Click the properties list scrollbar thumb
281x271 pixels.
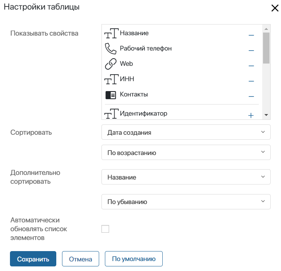pyautogui.click(x=266, y=48)
